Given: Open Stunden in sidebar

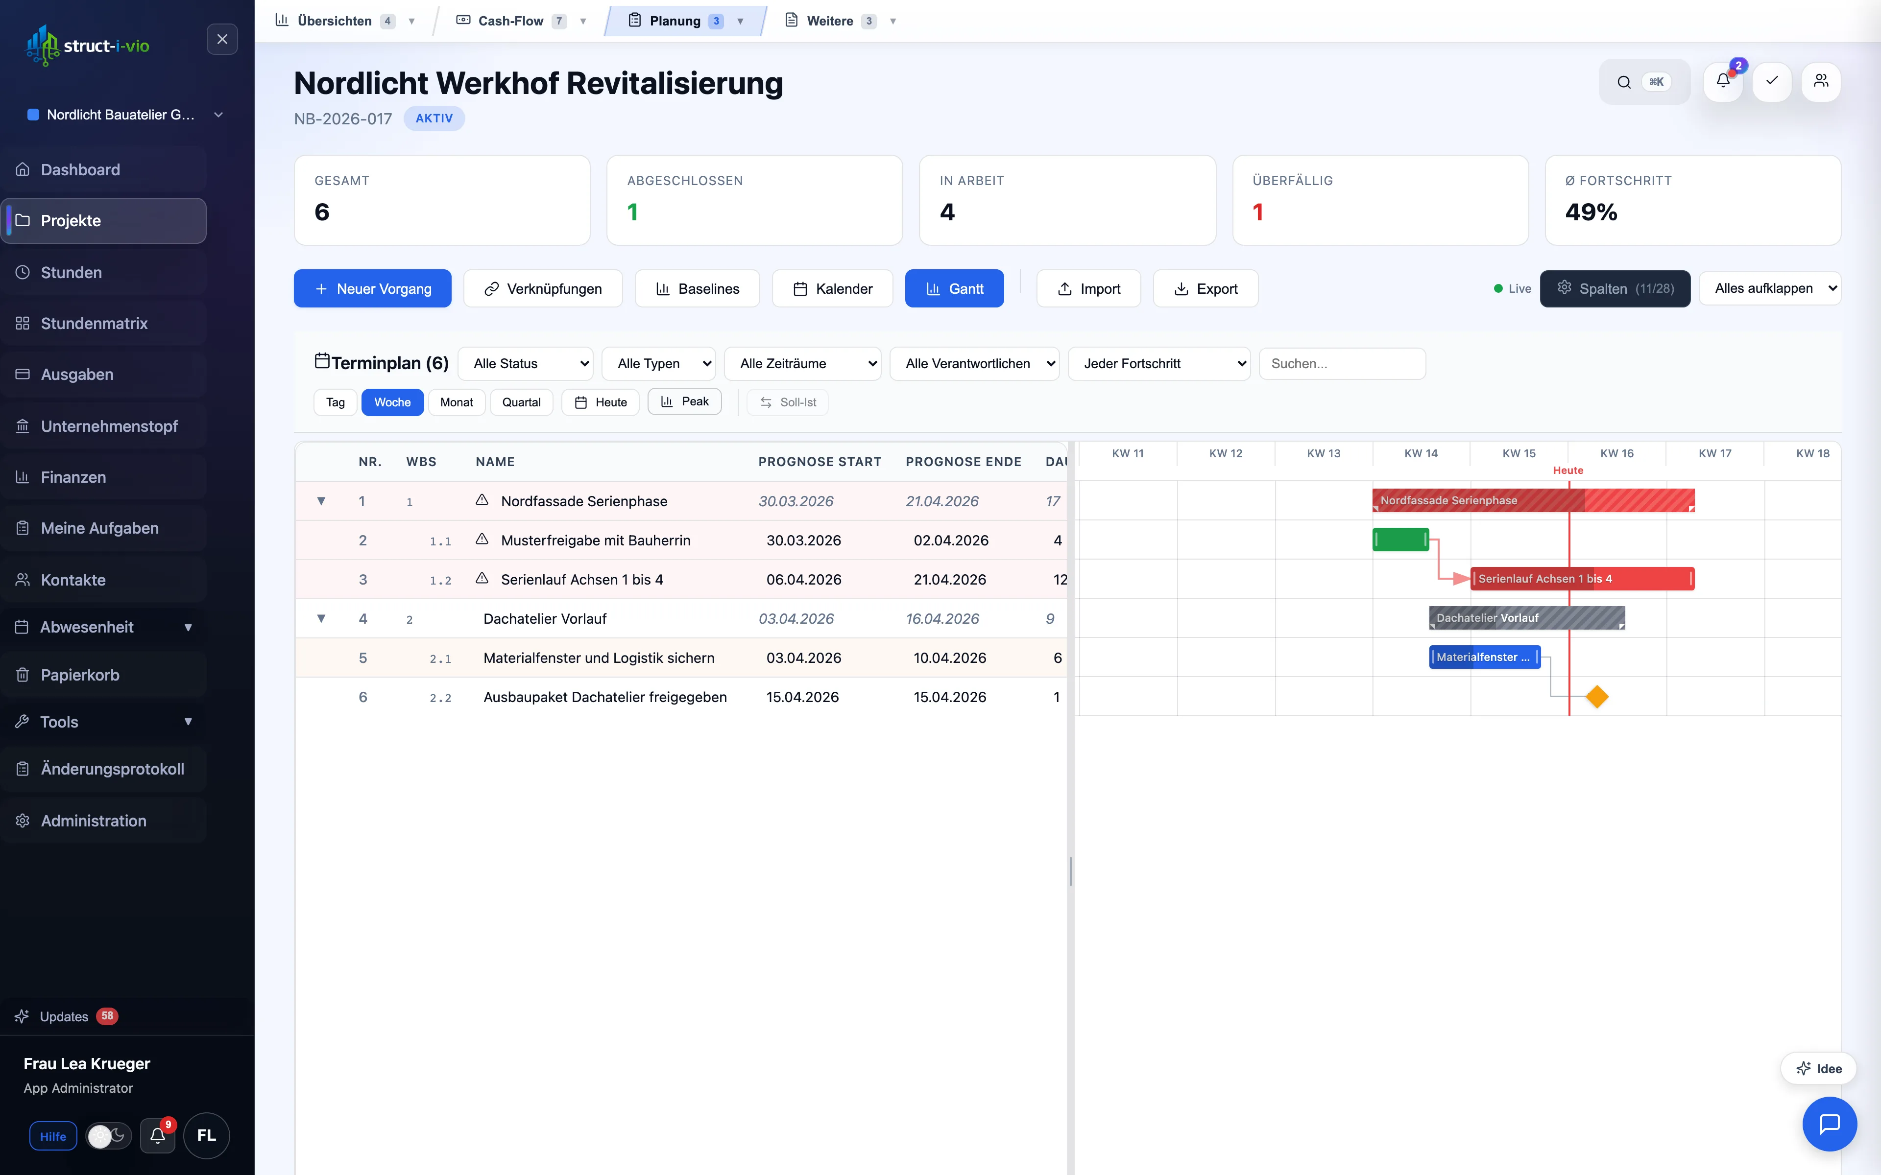Looking at the screenshot, I should tap(104, 272).
